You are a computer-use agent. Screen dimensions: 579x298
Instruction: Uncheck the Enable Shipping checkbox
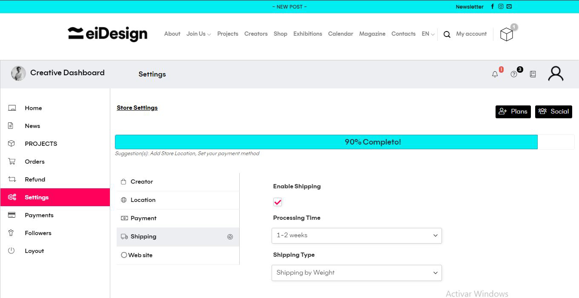(278, 202)
